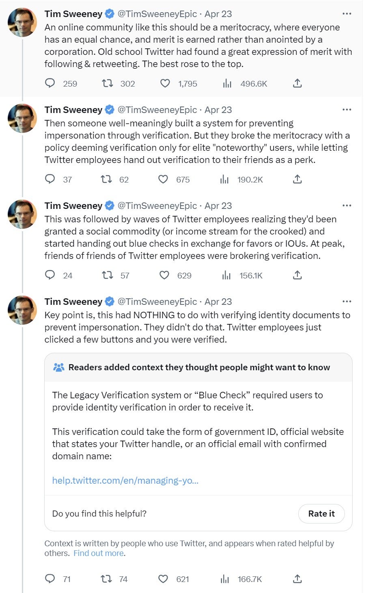Click the Rate it button
This screenshot has width=381, height=593.
coord(321,513)
